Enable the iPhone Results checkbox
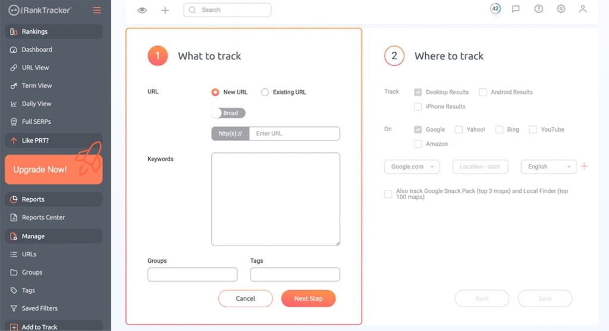The width and height of the screenshot is (609, 331). [418, 107]
